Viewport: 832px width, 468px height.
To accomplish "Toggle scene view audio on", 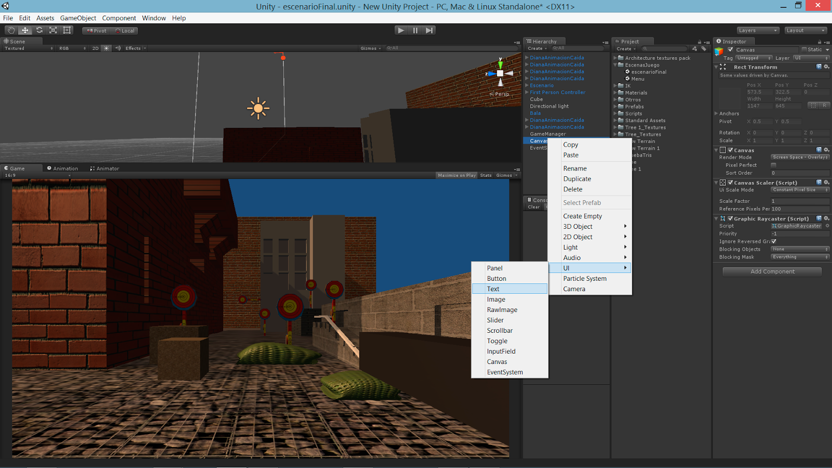I will click(x=117, y=48).
